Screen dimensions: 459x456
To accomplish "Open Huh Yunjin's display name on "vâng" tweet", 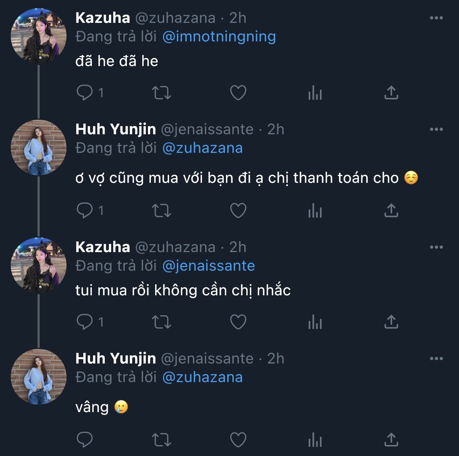I will click(x=115, y=359).
